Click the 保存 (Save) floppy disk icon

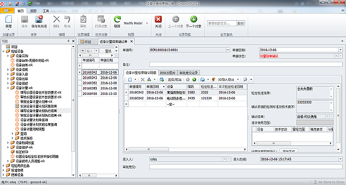point(25,19)
